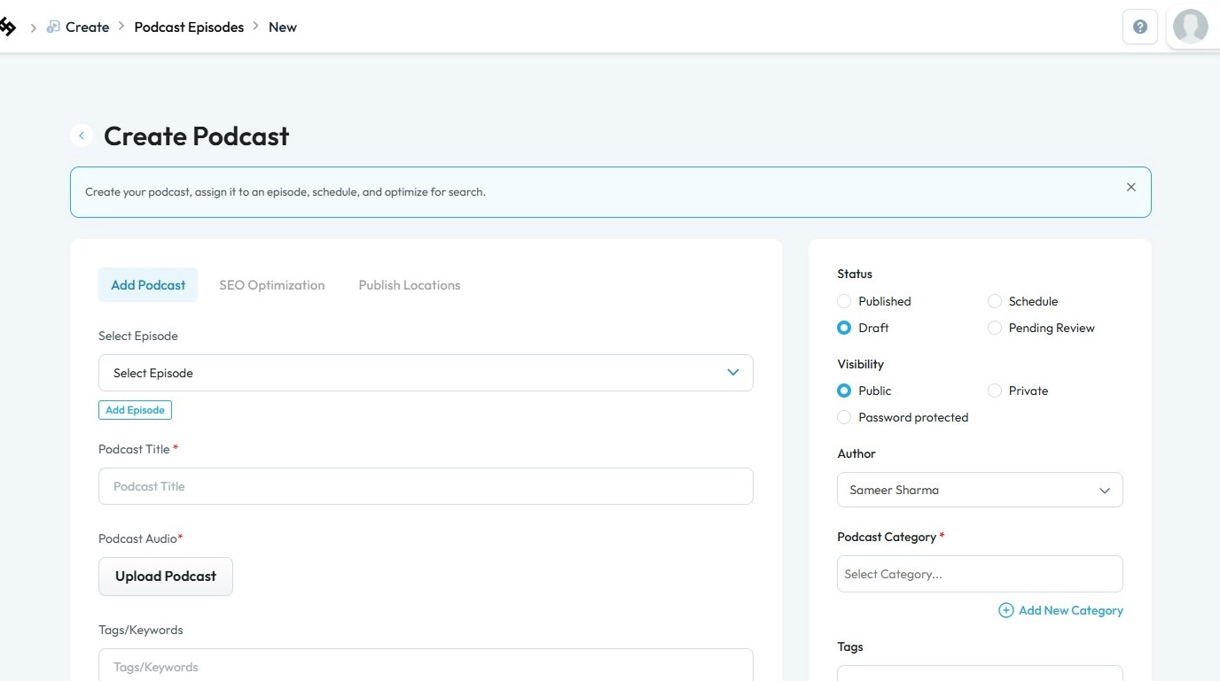Go to the Publish Locations tab
This screenshot has height=681, width=1220.
pos(410,285)
